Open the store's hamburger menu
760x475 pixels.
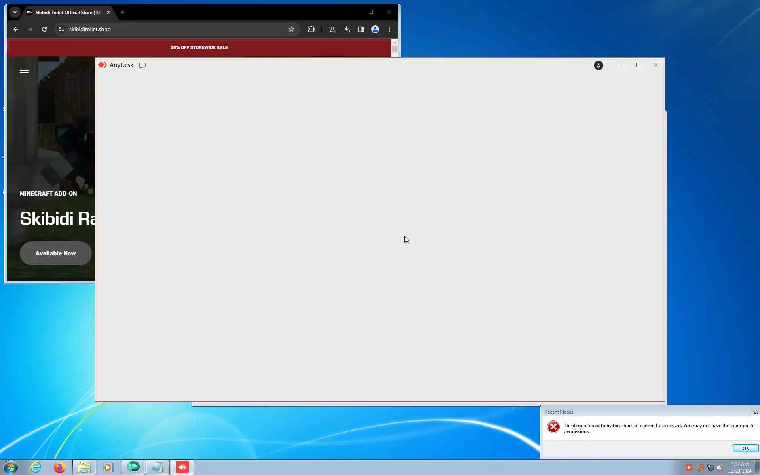click(x=24, y=70)
